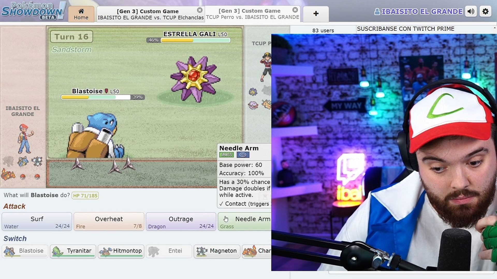Mute sound with the speaker icon
This screenshot has height=279, width=497.
[x=471, y=12]
